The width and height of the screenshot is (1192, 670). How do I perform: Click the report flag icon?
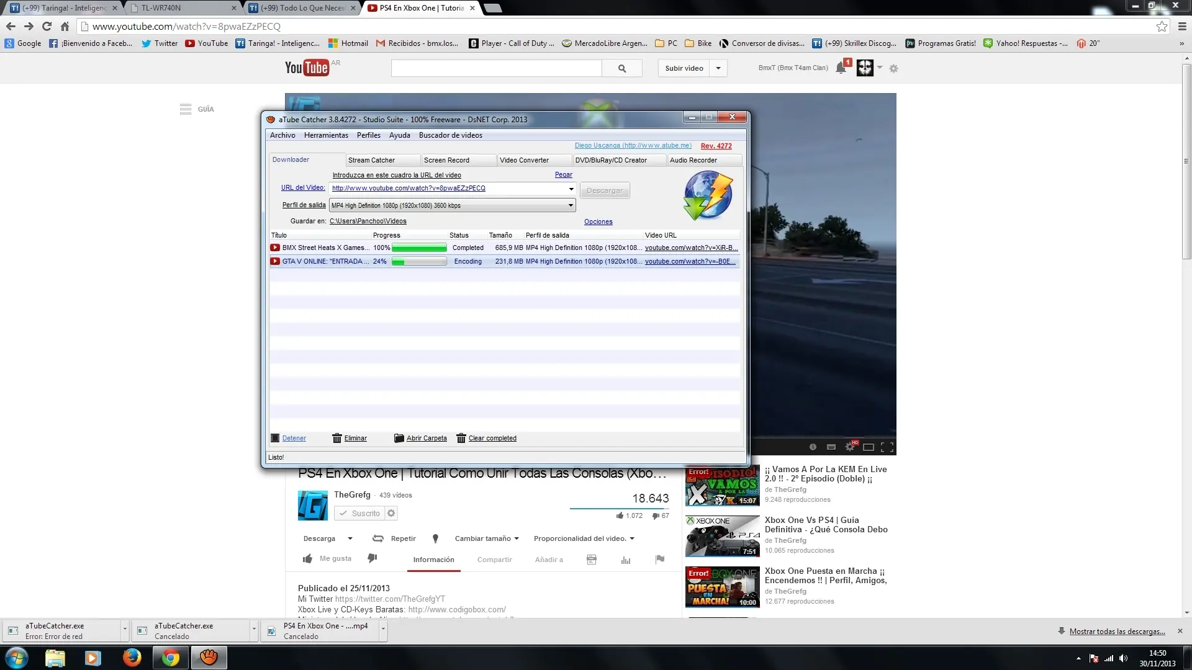pos(660,559)
